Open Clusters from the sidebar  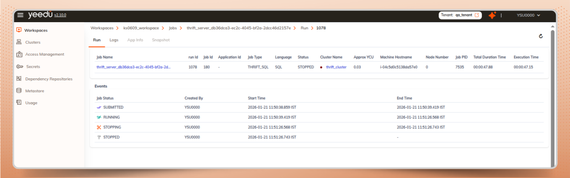(x=33, y=42)
